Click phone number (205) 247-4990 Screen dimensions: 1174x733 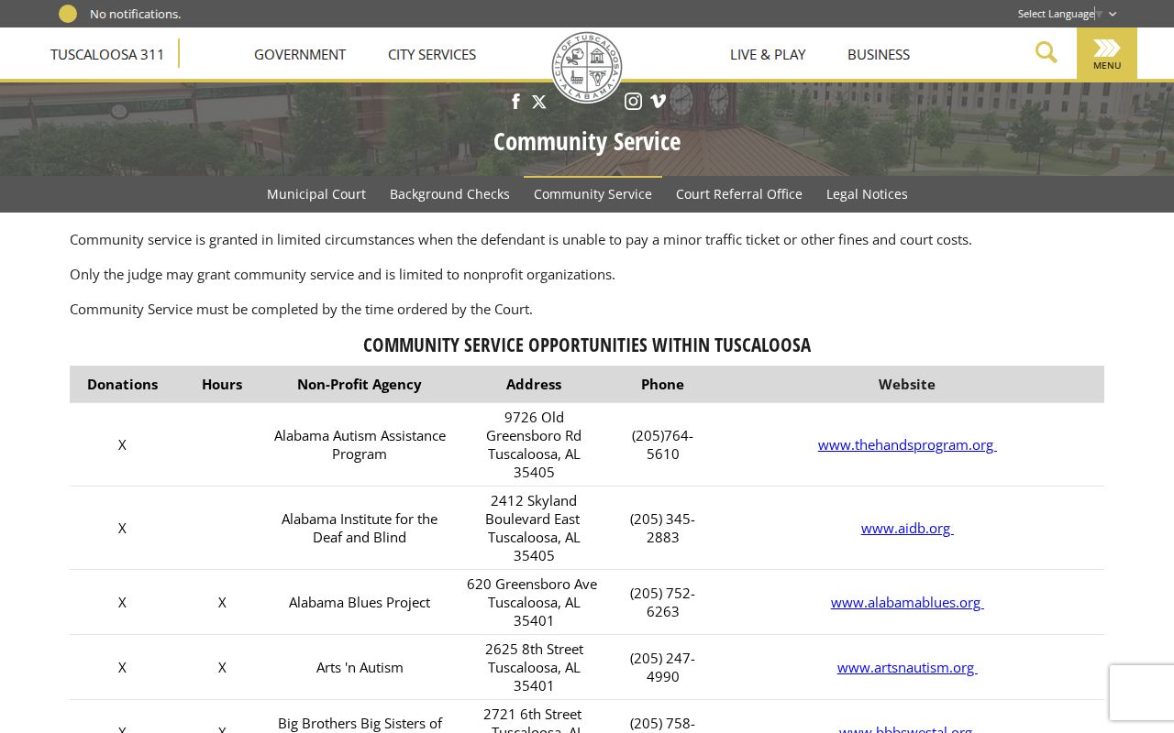pyautogui.click(x=662, y=667)
